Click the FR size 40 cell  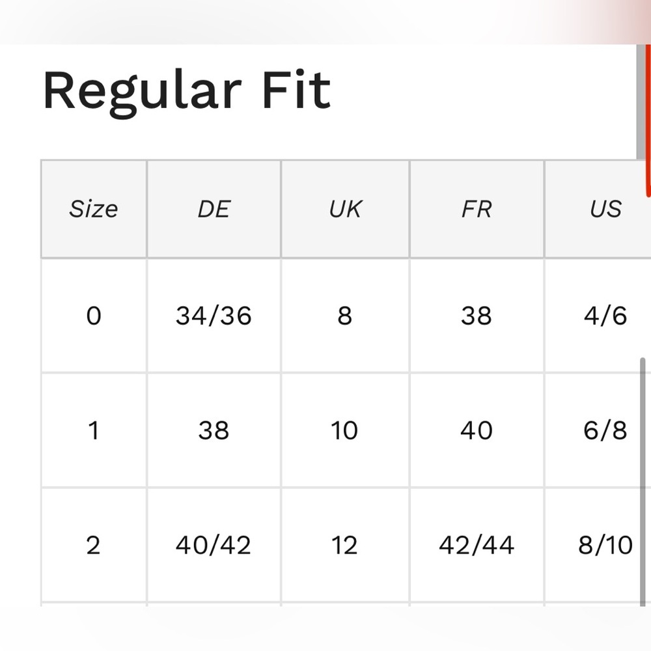(476, 430)
